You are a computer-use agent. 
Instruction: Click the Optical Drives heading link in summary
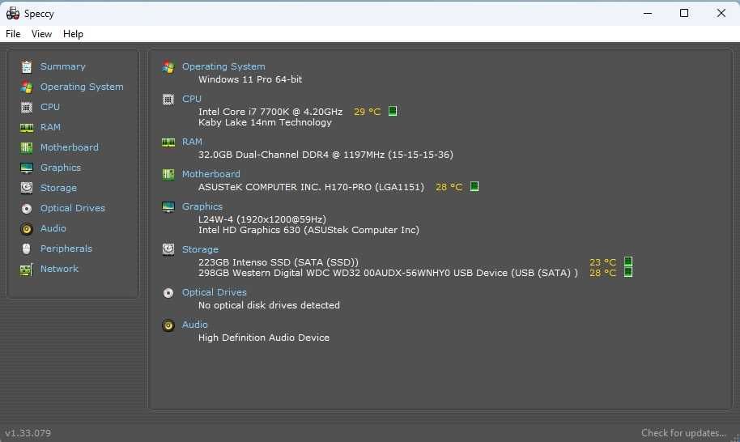pyautogui.click(x=215, y=292)
